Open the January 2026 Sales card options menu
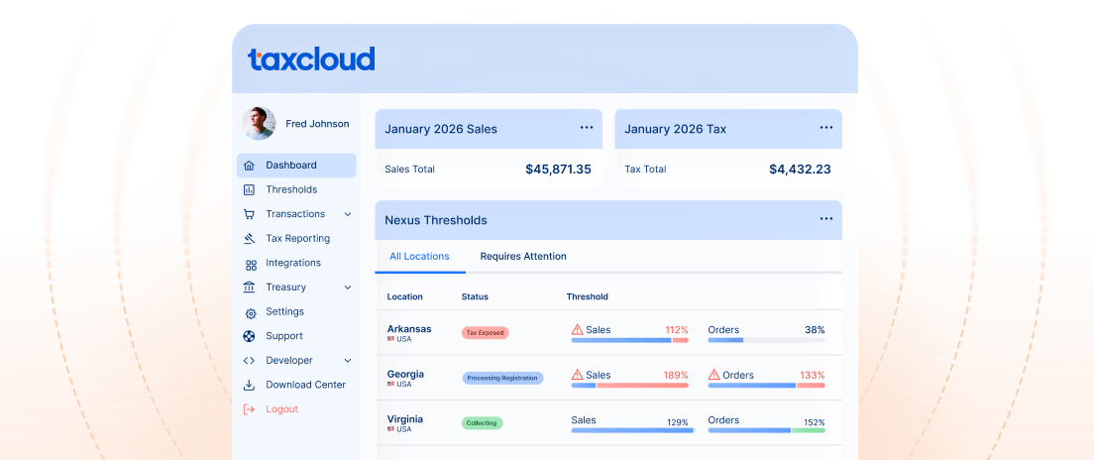The width and height of the screenshot is (1094, 460). (587, 128)
